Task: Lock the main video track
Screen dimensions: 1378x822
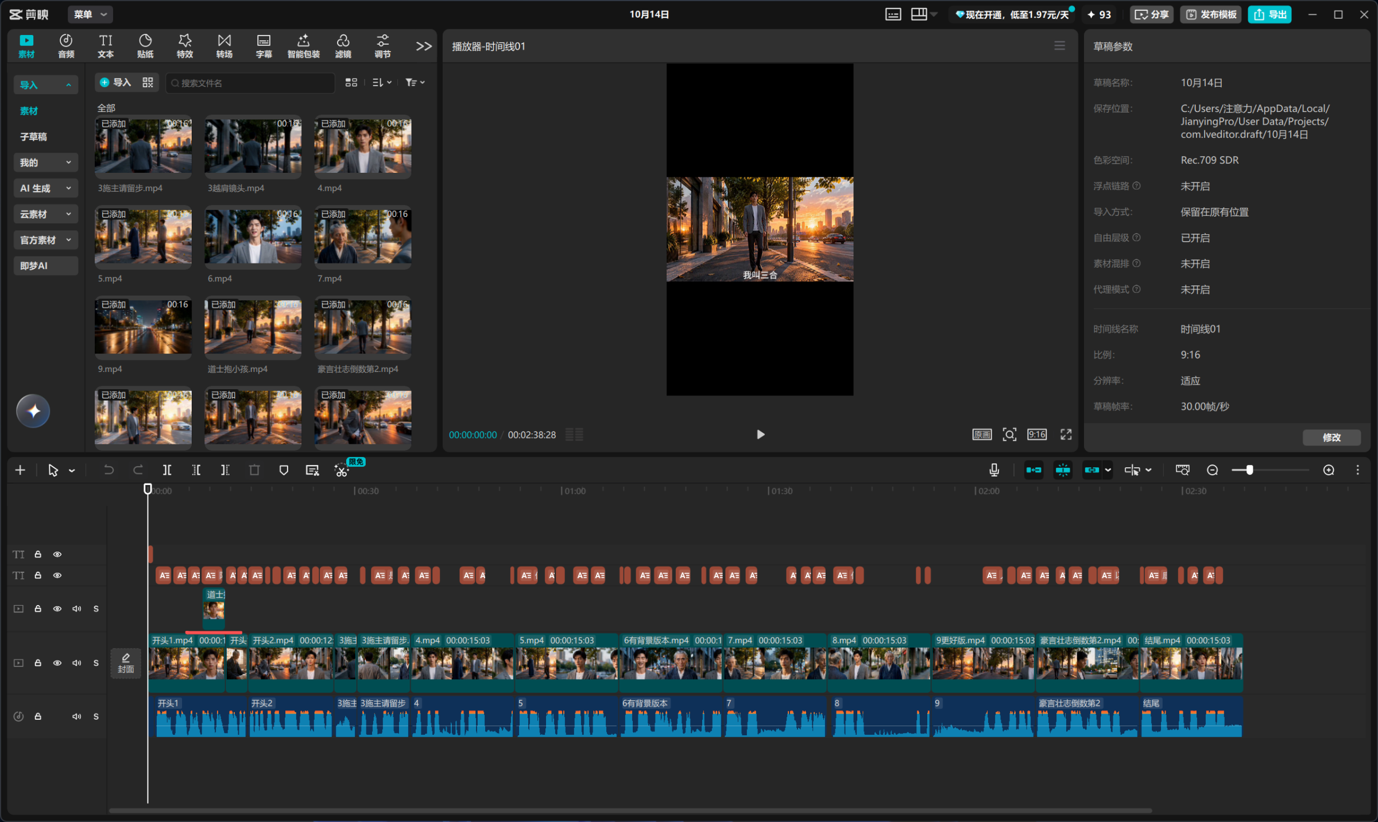Action: (38, 663)
